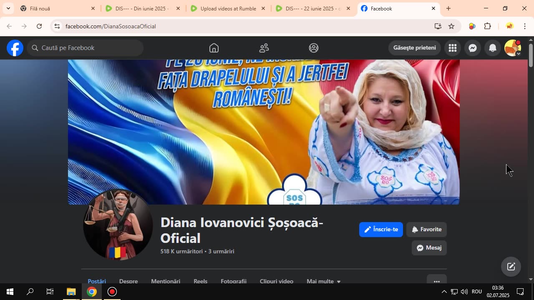Click Găsește prieteni button
The height and width of the screenshot is (300, 534).
click(415, 48)
